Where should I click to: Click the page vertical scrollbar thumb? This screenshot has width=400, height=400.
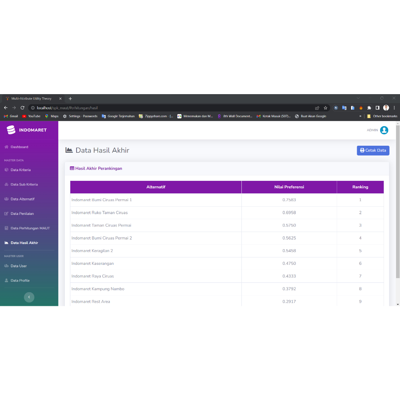tap(398, 202)
